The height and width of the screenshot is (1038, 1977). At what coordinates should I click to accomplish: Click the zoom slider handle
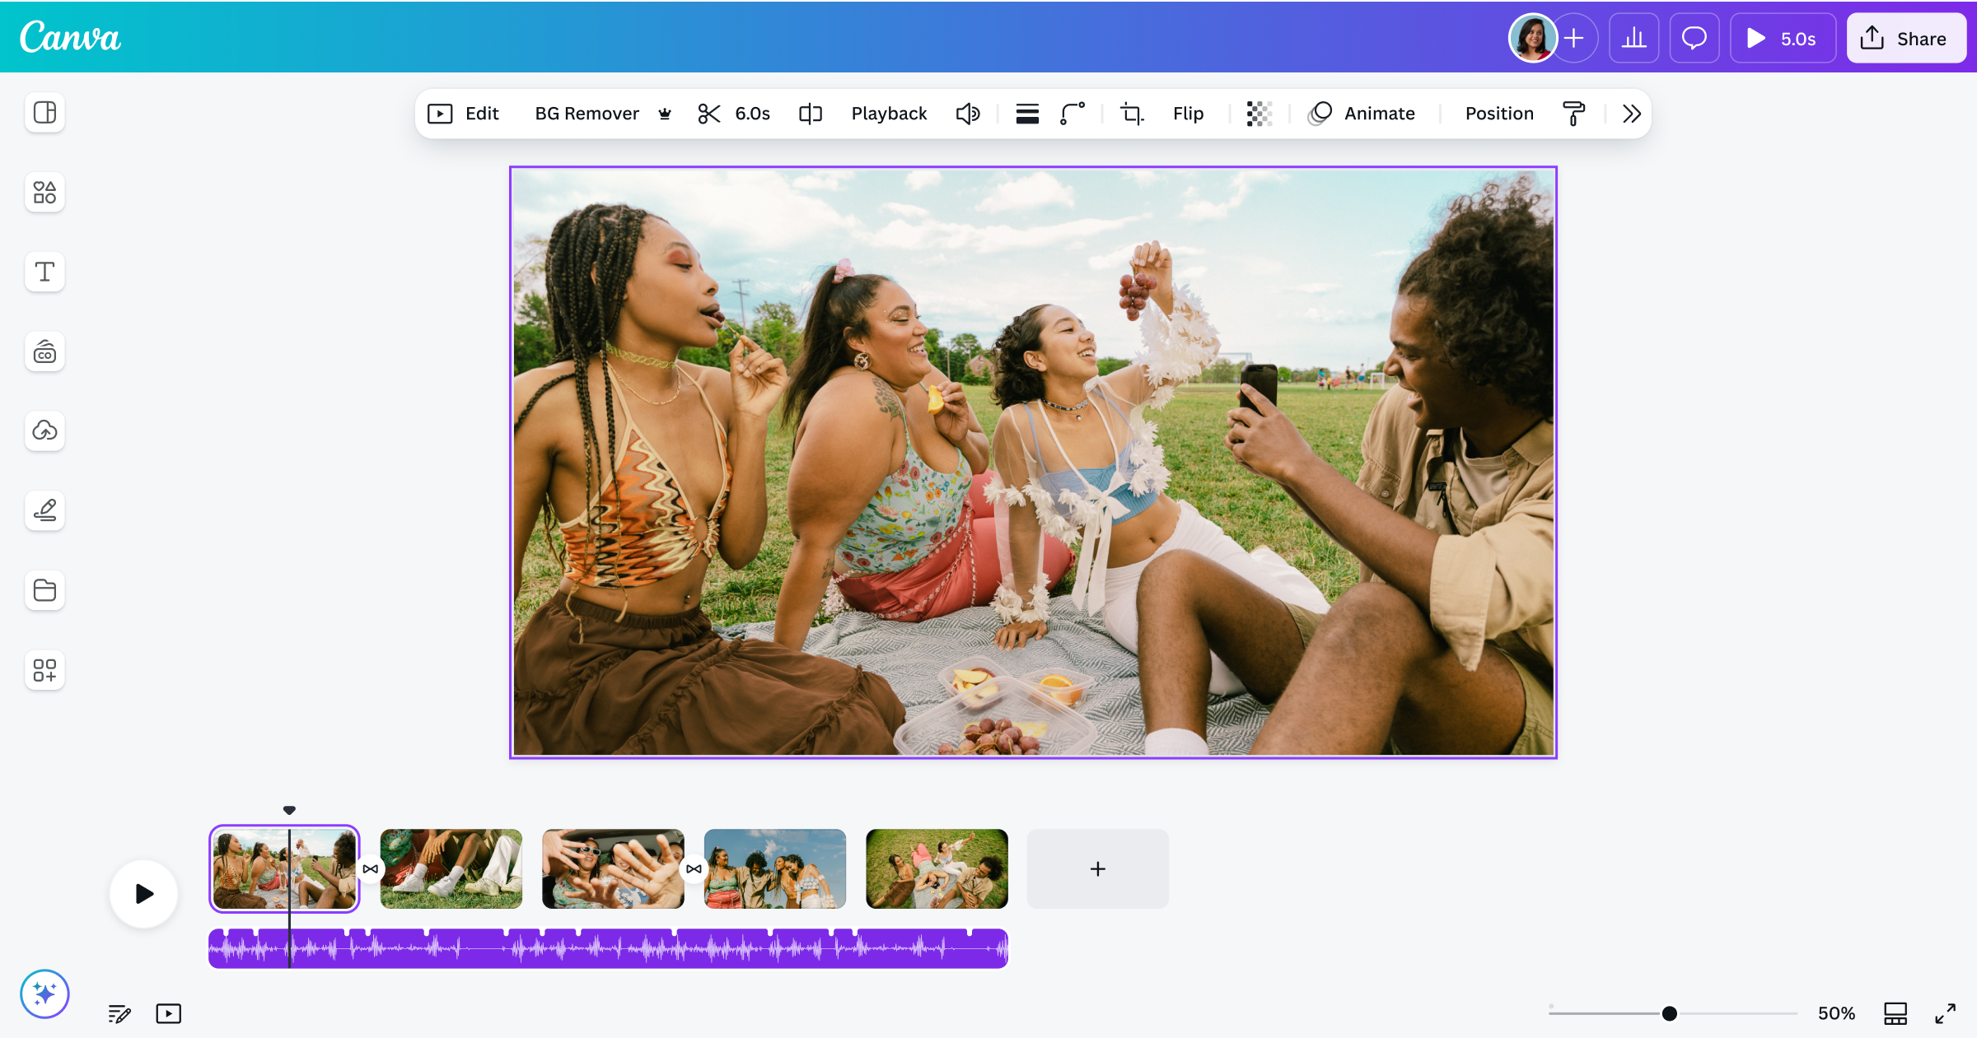(x=1669, y=1013)
